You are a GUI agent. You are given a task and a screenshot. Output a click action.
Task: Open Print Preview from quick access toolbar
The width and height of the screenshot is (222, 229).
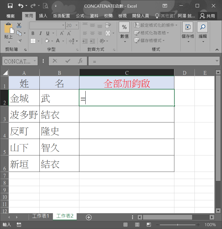point(46,6)
